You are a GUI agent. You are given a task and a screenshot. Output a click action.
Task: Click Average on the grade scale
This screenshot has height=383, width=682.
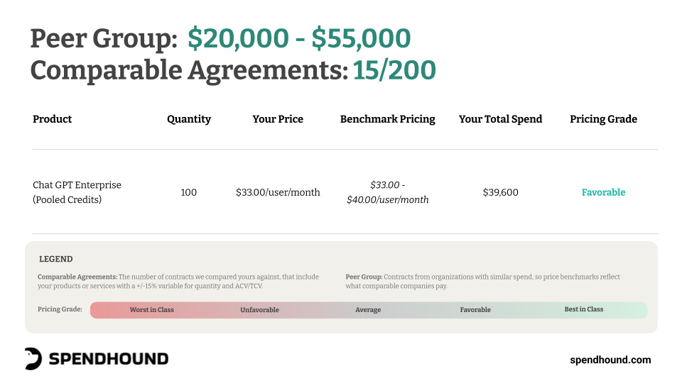368,310
